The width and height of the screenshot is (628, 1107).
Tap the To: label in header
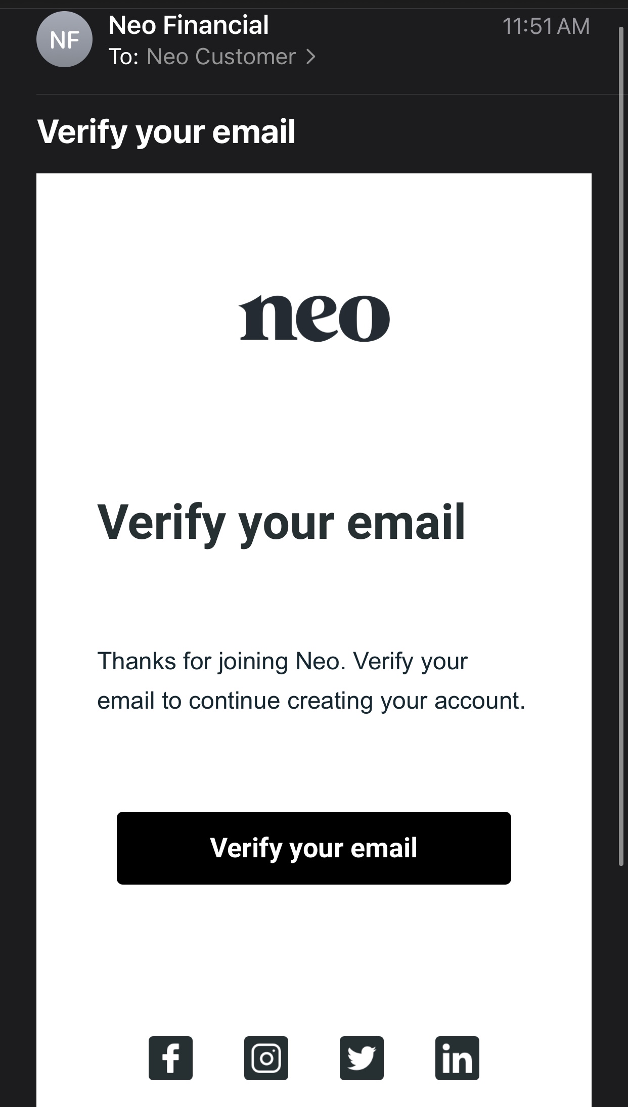123,57
